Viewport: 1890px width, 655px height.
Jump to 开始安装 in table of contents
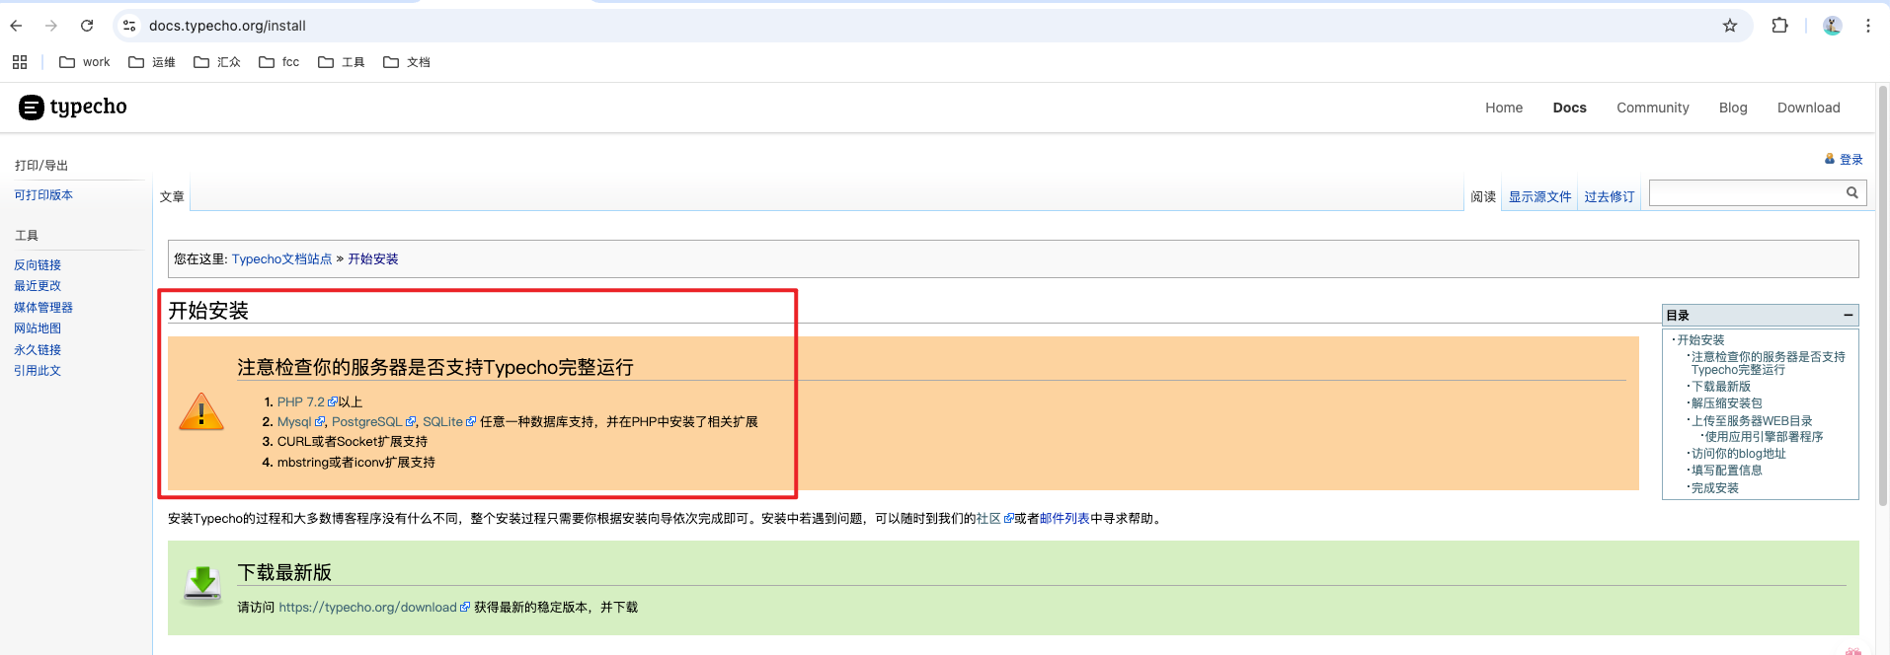click(1700, 340)
